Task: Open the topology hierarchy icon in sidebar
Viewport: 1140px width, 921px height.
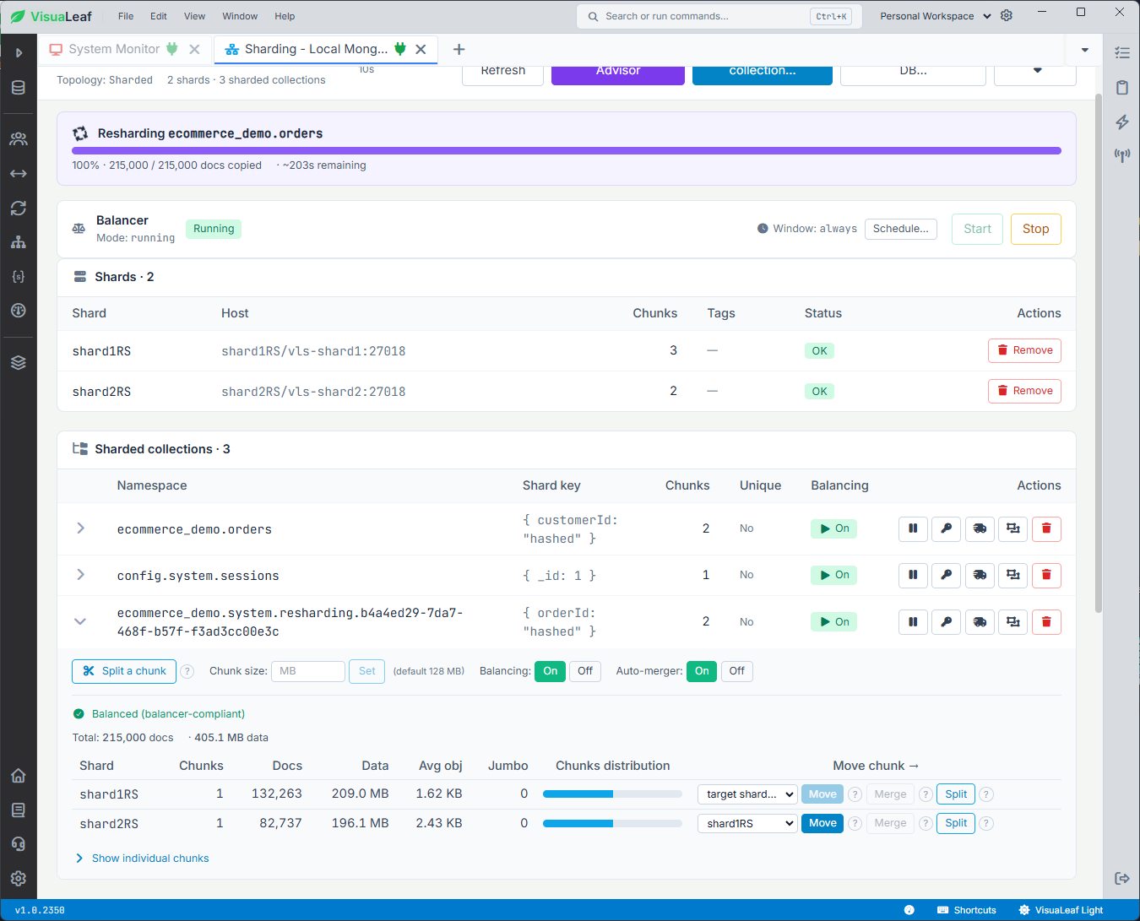Action: point(19,242)
